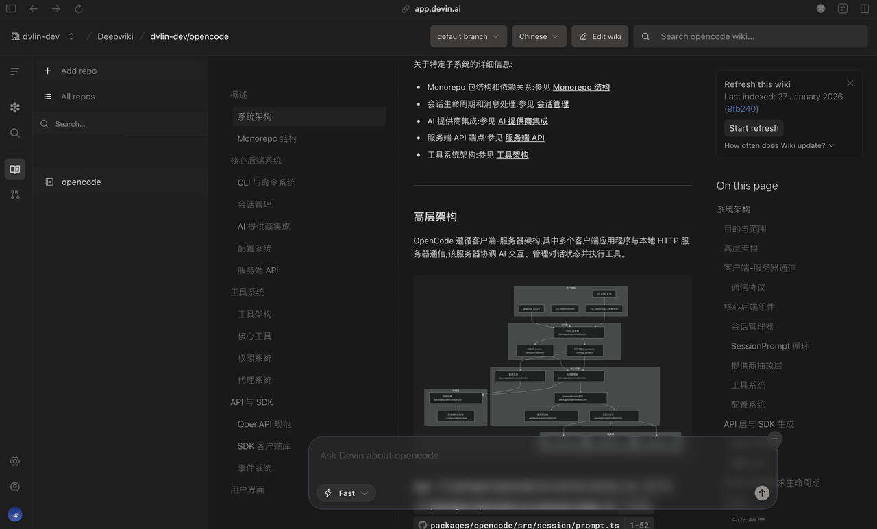Viewport: 877px width, 529px height.
Task: Open the default branch dropdown
Action: pyautogui.click(x=469, y=36)
